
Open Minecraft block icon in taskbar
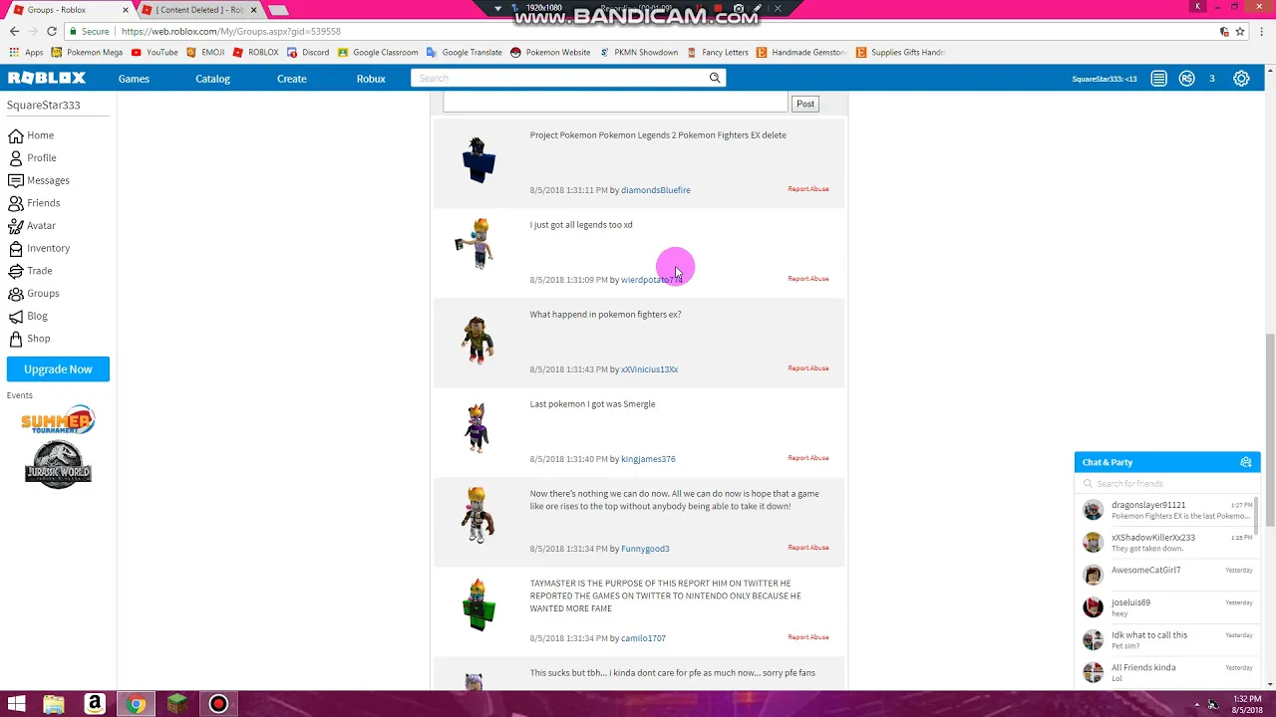(176, 704)
